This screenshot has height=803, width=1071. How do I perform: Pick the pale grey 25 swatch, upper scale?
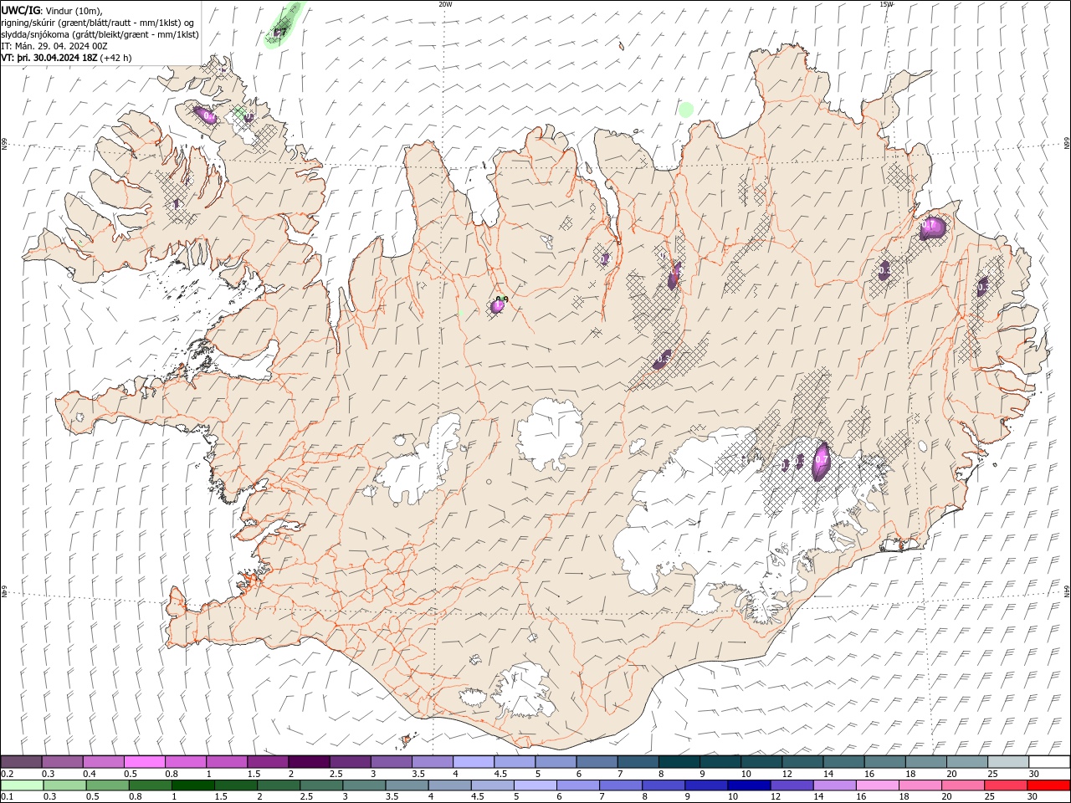(x=1007, y=761)
